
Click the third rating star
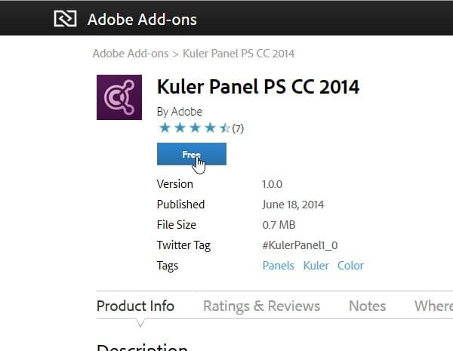[195, 128]
